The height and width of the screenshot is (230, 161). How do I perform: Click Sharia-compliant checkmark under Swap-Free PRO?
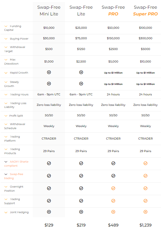113,163
